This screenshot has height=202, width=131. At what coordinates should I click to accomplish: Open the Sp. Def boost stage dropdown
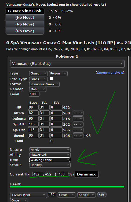tap(78, 130)
